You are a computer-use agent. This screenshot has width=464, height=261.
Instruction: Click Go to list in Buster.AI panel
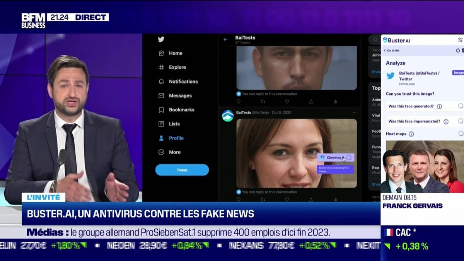point(392,51)
